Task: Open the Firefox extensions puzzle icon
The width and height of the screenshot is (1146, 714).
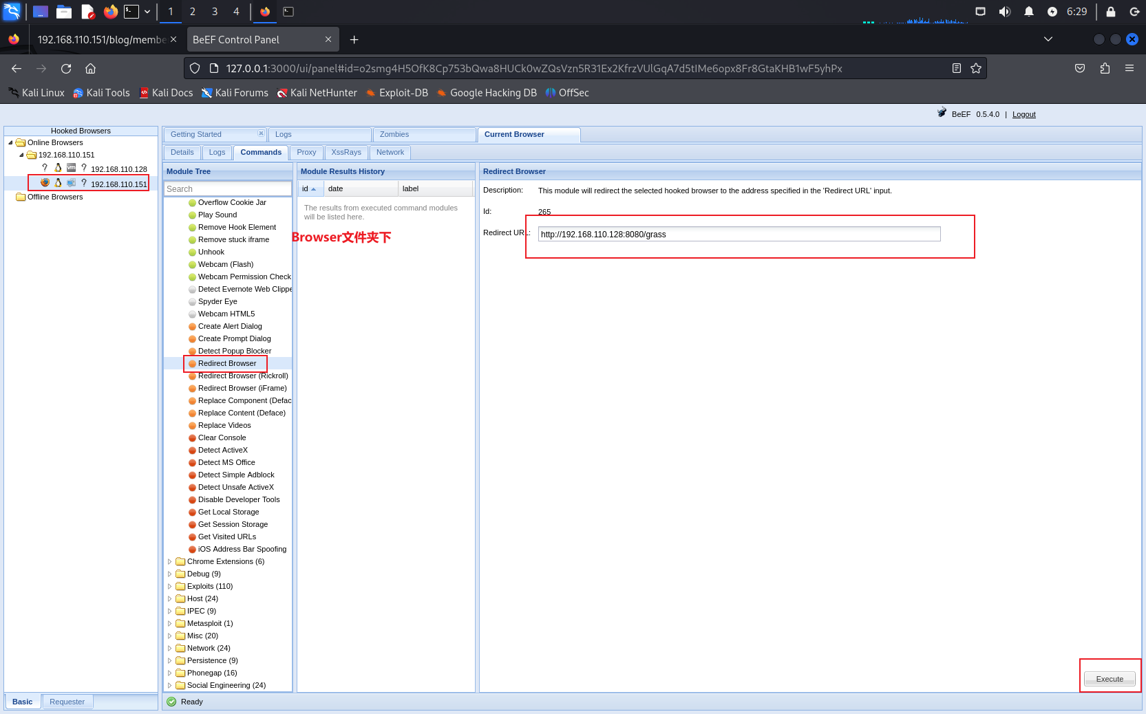Action: [x=1105, y=68]
